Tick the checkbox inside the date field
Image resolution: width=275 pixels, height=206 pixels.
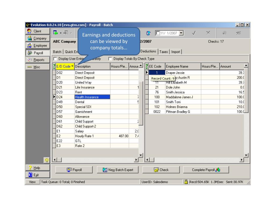click(158, 33)
